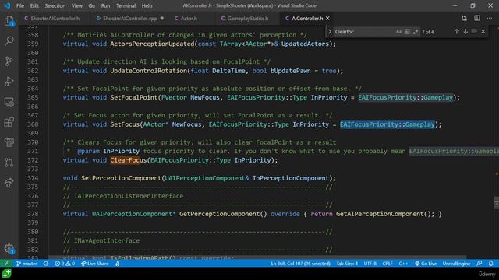
Task: Change the UTF-8 file encoding
Action: pos(370,264)
